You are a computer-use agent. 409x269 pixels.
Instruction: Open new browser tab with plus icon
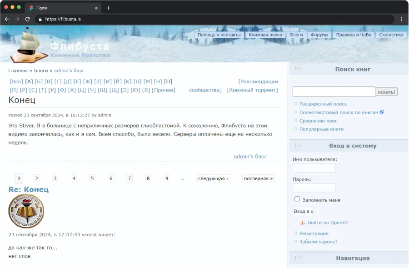[x=108, y=8]
